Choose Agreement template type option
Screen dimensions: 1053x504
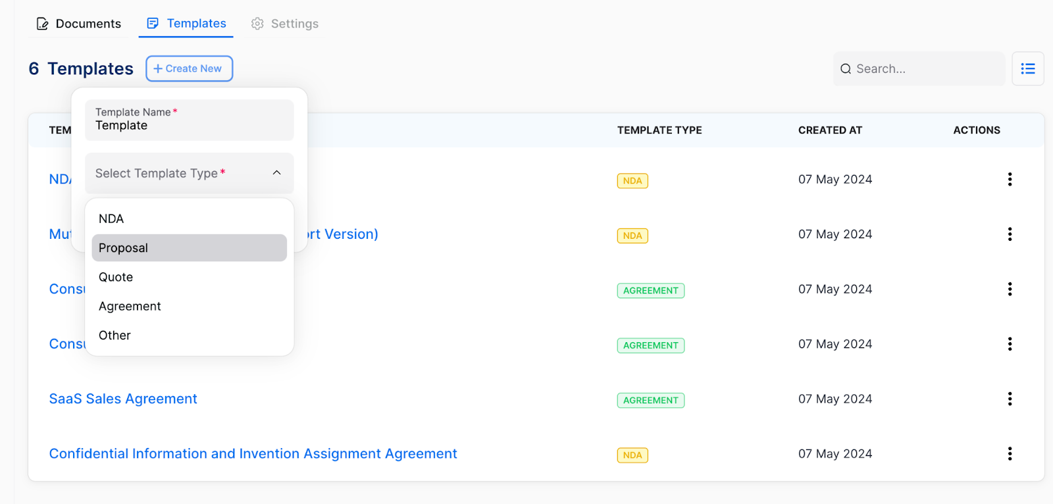pyautogui.click(x=190, y=306)
